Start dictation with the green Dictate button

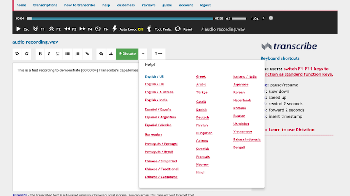click(x=127, y=54)
